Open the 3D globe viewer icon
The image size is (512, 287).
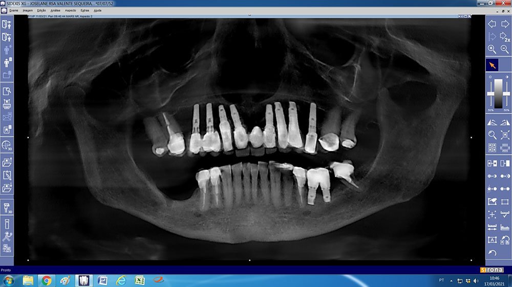[7, 145]
